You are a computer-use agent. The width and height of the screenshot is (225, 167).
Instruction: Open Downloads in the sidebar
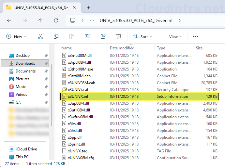[25, 63]
